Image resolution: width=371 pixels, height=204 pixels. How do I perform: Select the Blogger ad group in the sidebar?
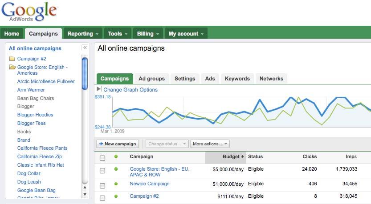pos(26,107)
